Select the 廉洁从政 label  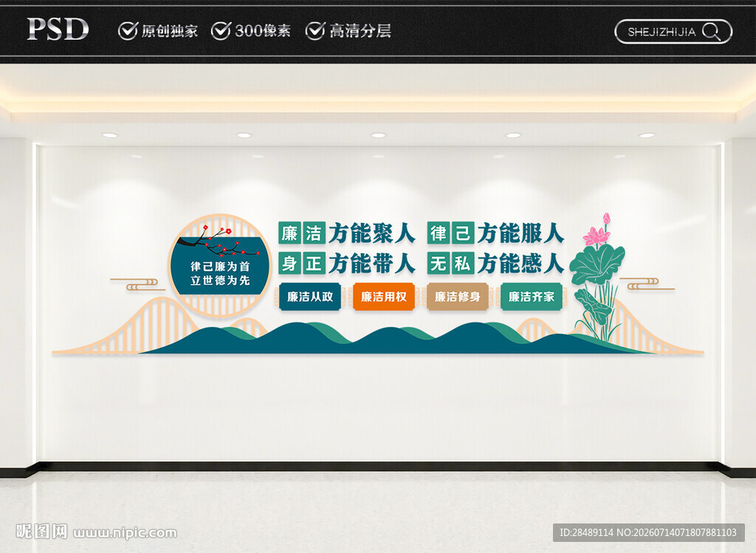310,297
